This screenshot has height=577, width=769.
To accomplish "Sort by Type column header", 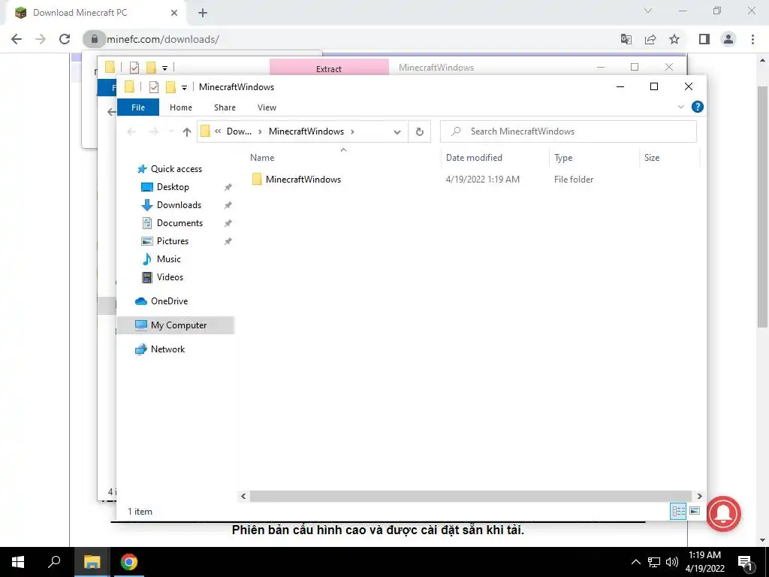I will coord(563,158).
